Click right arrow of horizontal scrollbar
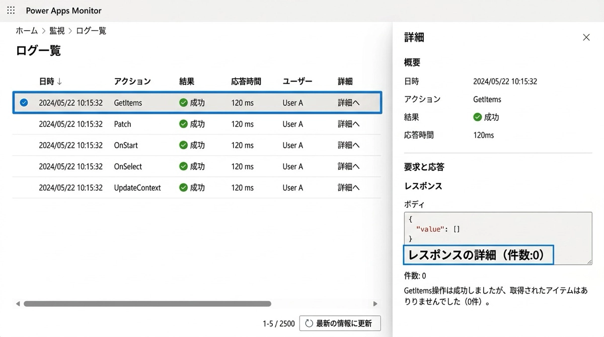The height and width of the screenshot is (337, 604). pos(375,304)
